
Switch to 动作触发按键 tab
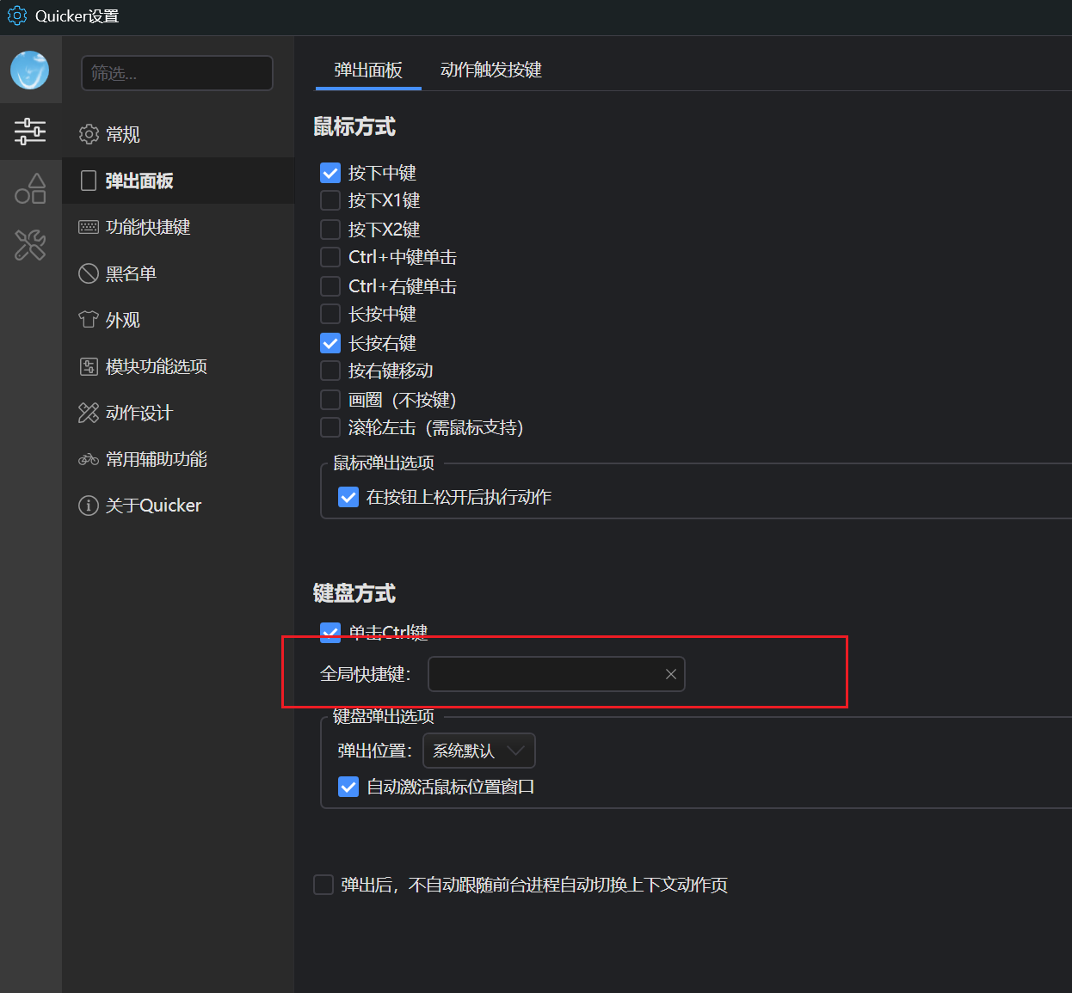point(491,70)
